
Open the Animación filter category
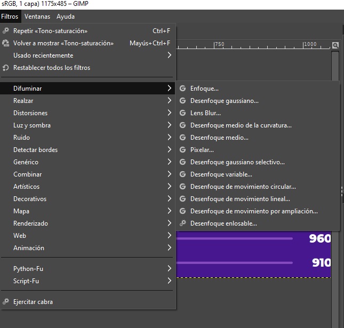(87, 248)
